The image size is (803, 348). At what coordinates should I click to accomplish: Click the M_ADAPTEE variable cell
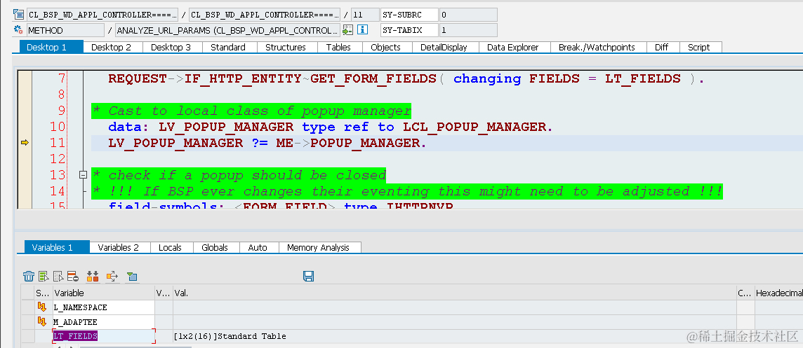tap(103, 322)
